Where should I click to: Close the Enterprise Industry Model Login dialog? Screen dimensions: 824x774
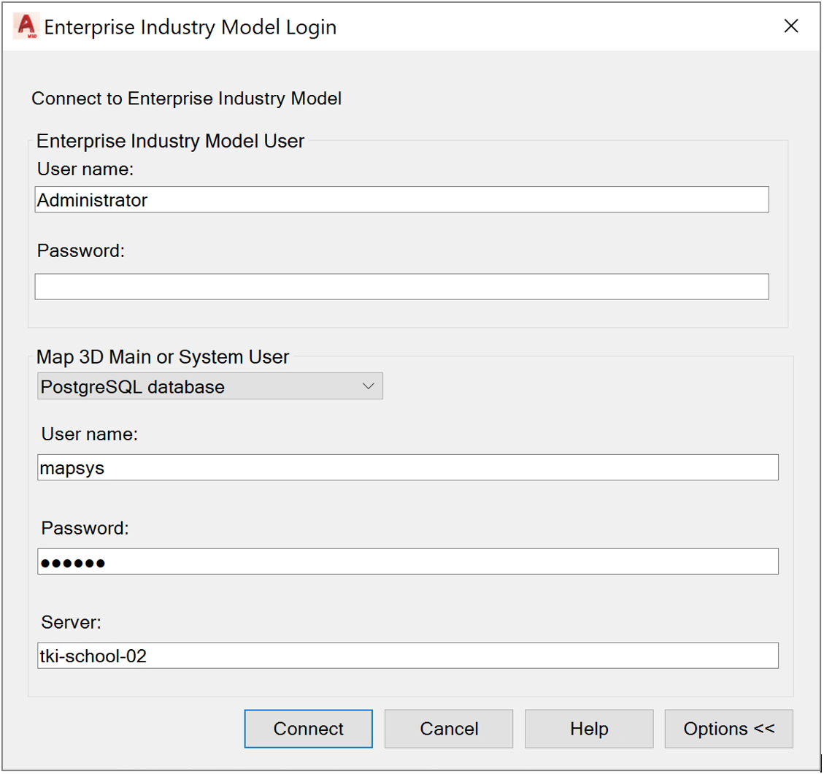pyautogui.click(x=791, y=26)
